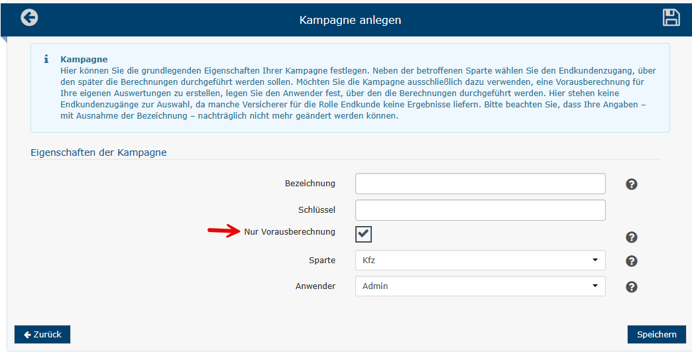Focus the Bezeichnung text field

click(x=480, y=184)
